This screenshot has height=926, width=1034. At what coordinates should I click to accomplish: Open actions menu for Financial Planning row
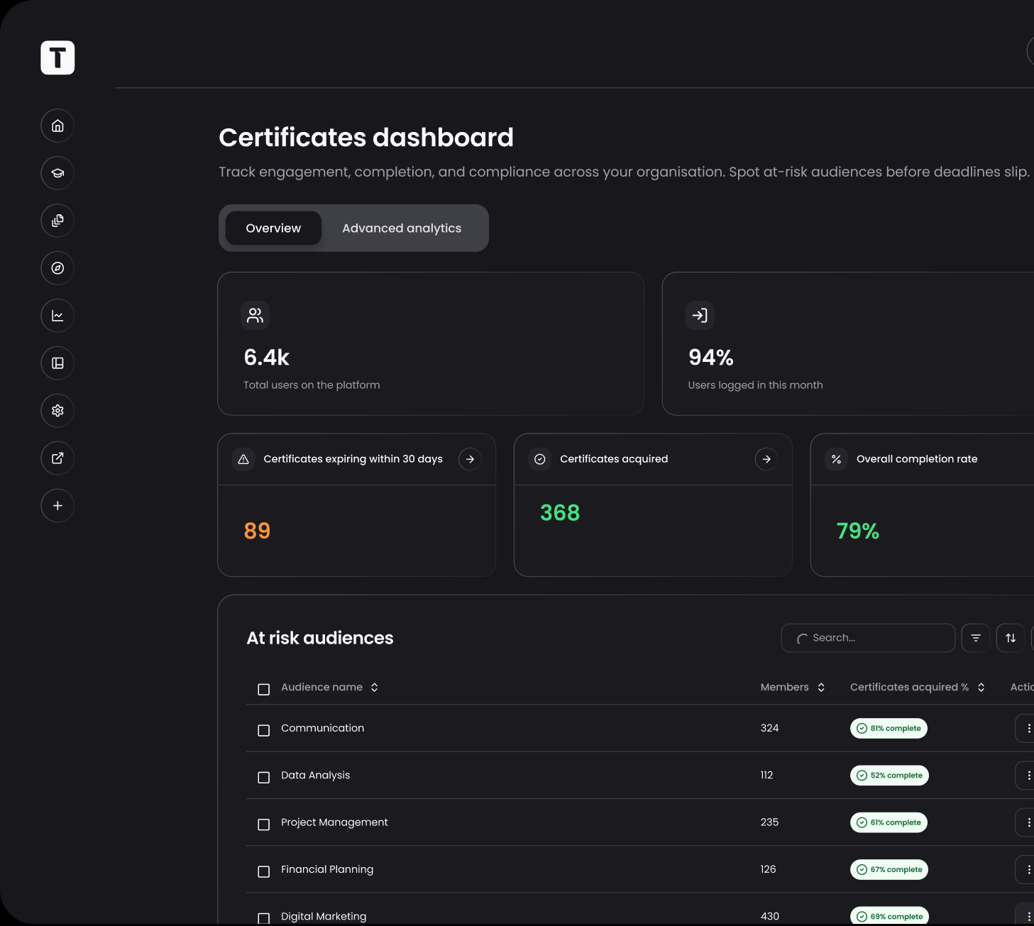coord(1027,870)
